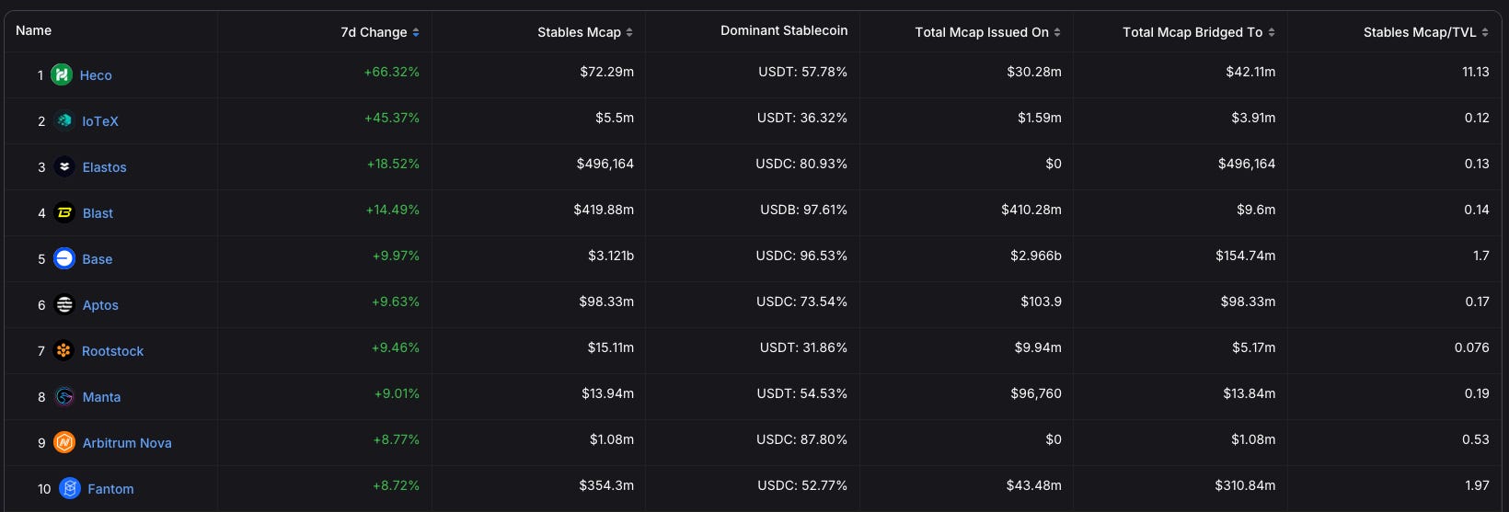
Task: Click the Heco chain logo icon
Action: point(62,74)
